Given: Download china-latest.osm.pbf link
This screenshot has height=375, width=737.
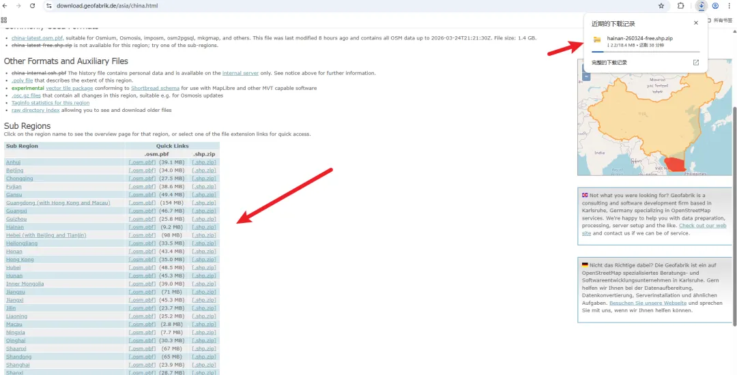Looking at the screenshot, I should click(x=38, y=38).
